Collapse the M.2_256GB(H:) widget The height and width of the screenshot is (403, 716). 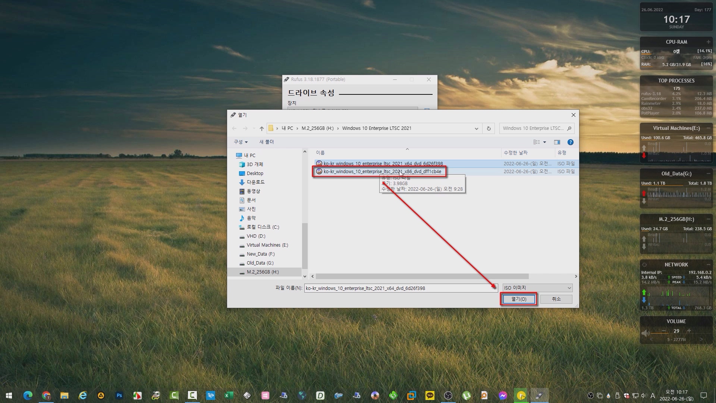708,219
